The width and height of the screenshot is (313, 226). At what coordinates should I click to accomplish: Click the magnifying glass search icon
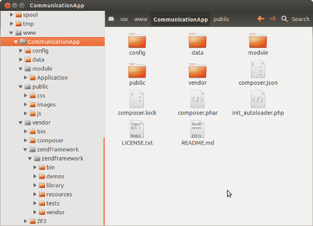coord(284,19)
